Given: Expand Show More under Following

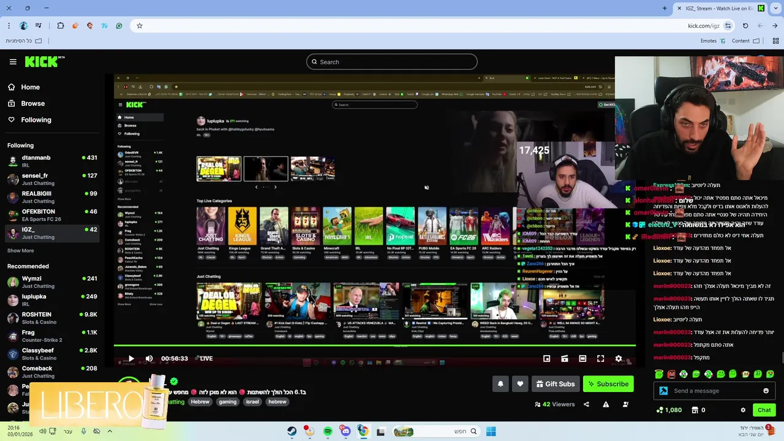Looking at the screenshot, I should click(20, 251).
